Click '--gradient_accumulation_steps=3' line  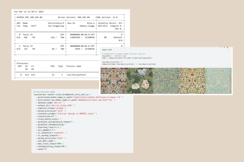tap(55, 122)
